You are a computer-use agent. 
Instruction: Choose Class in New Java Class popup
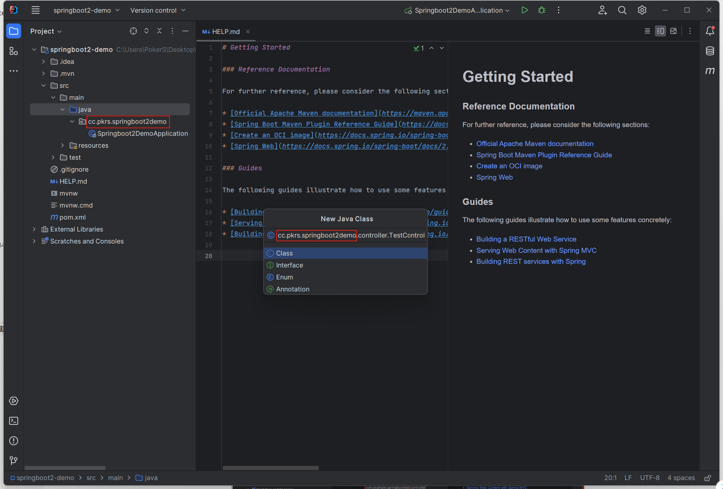coord(345,253)
